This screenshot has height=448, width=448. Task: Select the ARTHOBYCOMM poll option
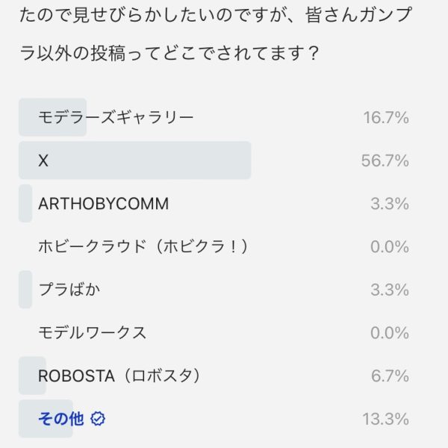[103, 203]
